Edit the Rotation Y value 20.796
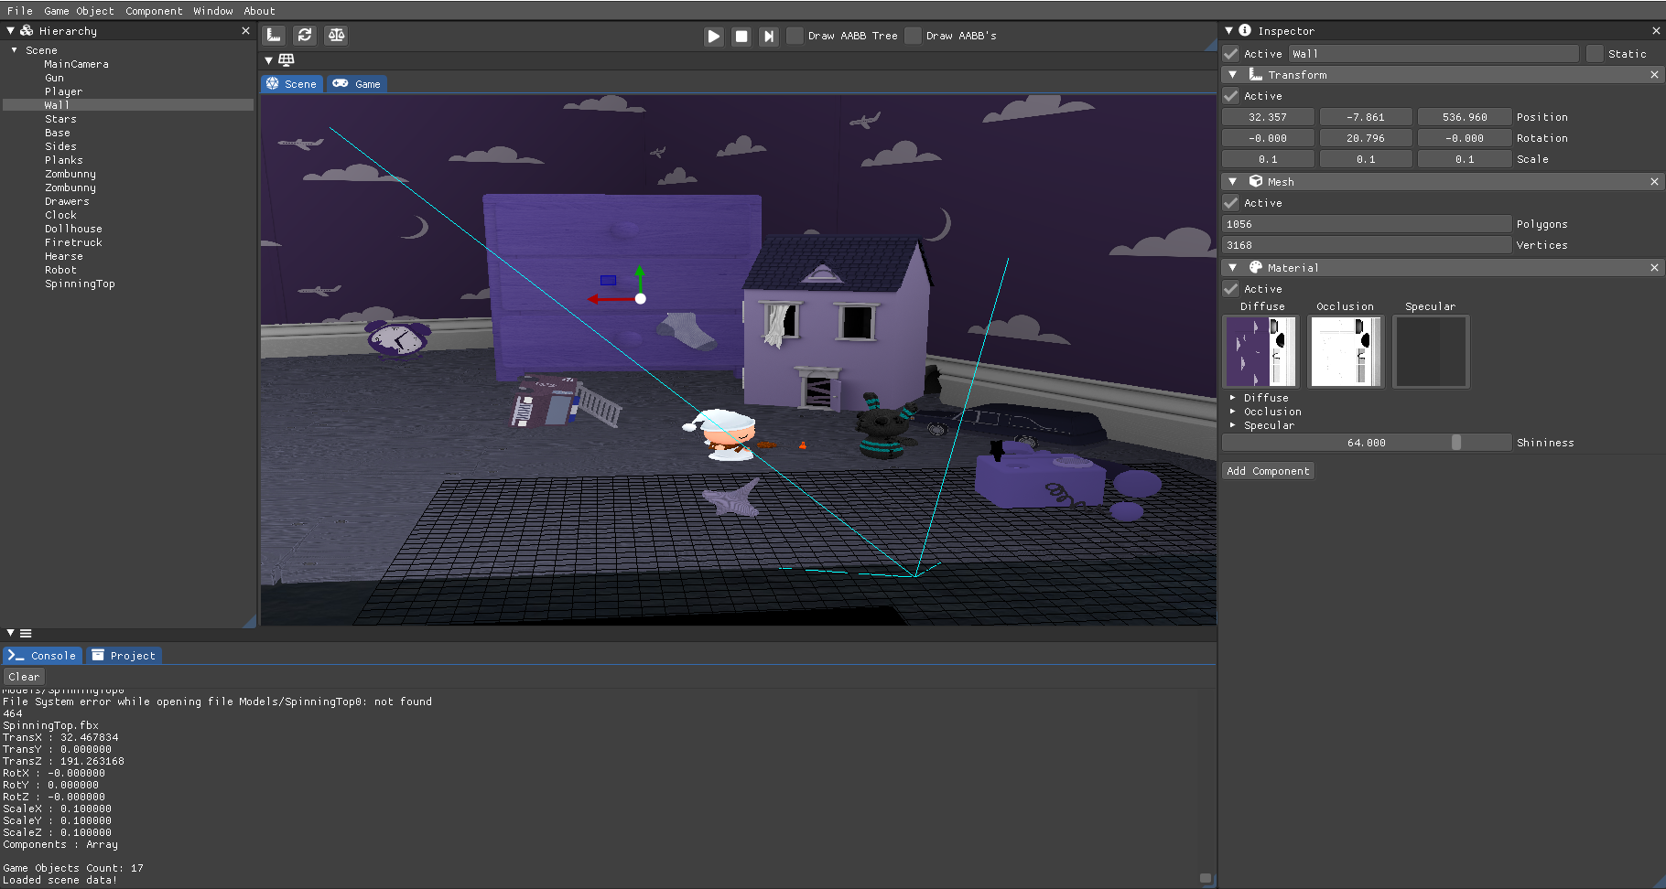Image resolution: width=1666 pixels, height=889 pixels. (x=1366, y=138)
